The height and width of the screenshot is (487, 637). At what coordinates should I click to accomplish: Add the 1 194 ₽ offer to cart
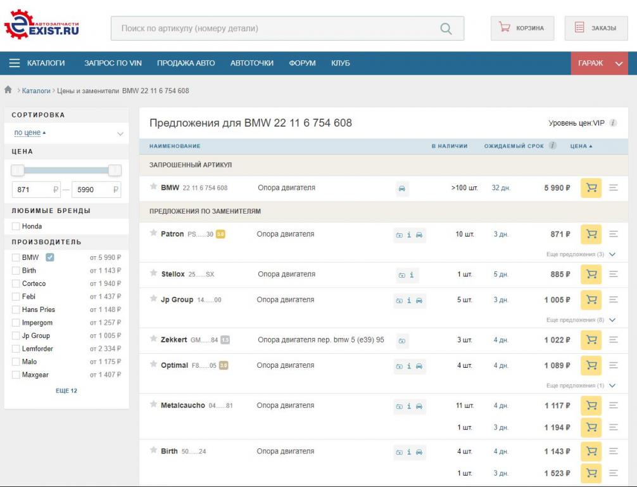click(x=591, y=427)
